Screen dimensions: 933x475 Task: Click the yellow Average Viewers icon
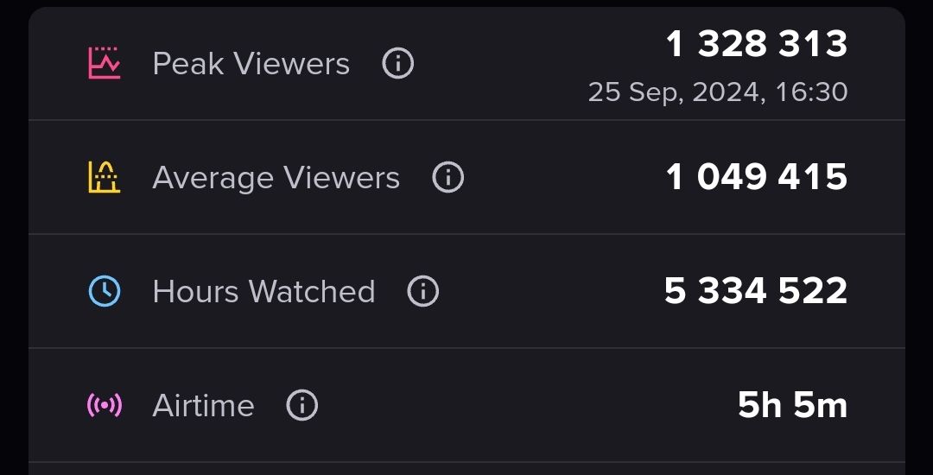click(105, 177)
